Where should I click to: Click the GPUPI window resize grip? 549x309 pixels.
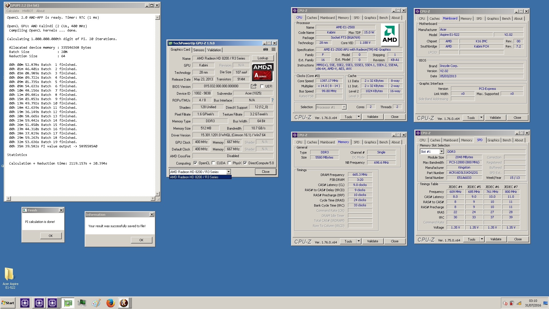pyautogui.click(x=158, y=199)
